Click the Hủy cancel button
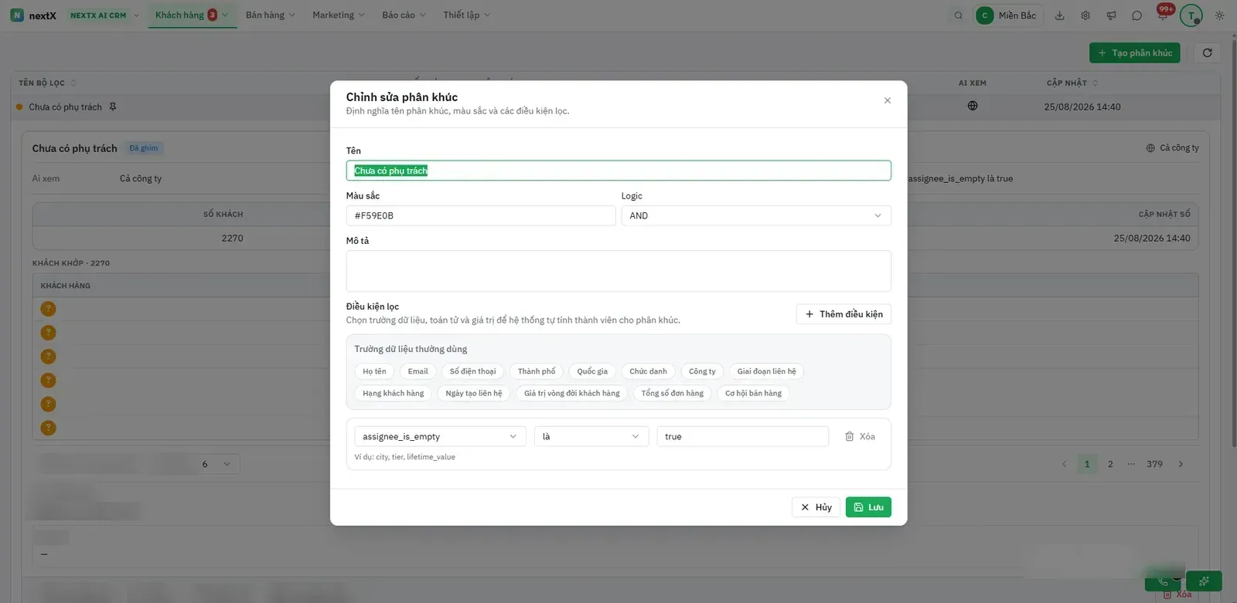 [x=816, y=507]
